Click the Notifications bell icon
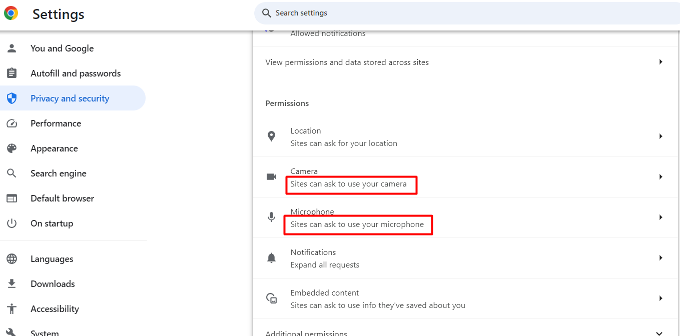Image resolution: width=680 pixels, height=336 pixels. (271, 258)
